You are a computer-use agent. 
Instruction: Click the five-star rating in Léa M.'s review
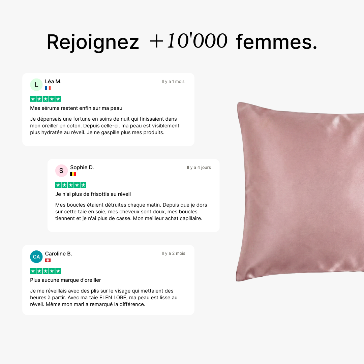coord(45,99)
